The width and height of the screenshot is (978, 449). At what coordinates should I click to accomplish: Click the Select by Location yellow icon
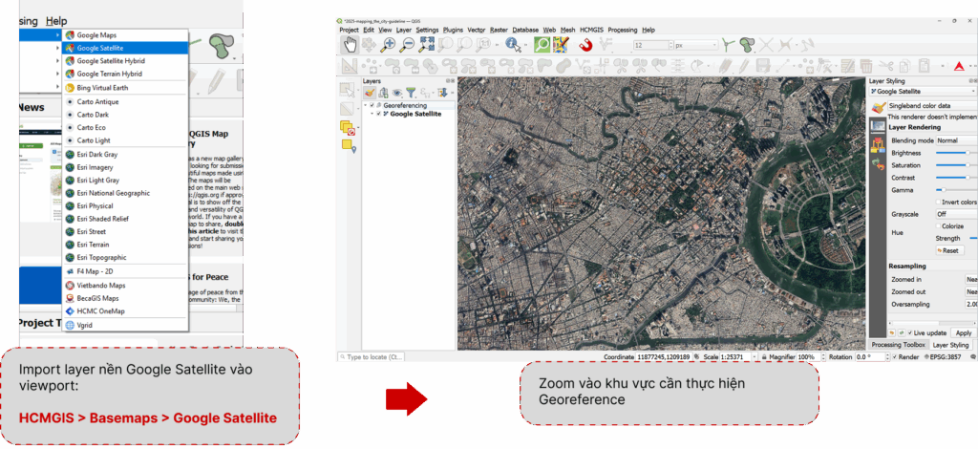pyautogui.click(x=348, y=146)
